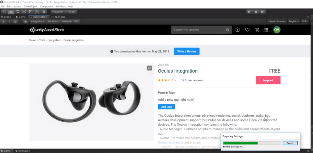Go forward in Asset Store browser
313x153 pixels.
coord(9,21)
